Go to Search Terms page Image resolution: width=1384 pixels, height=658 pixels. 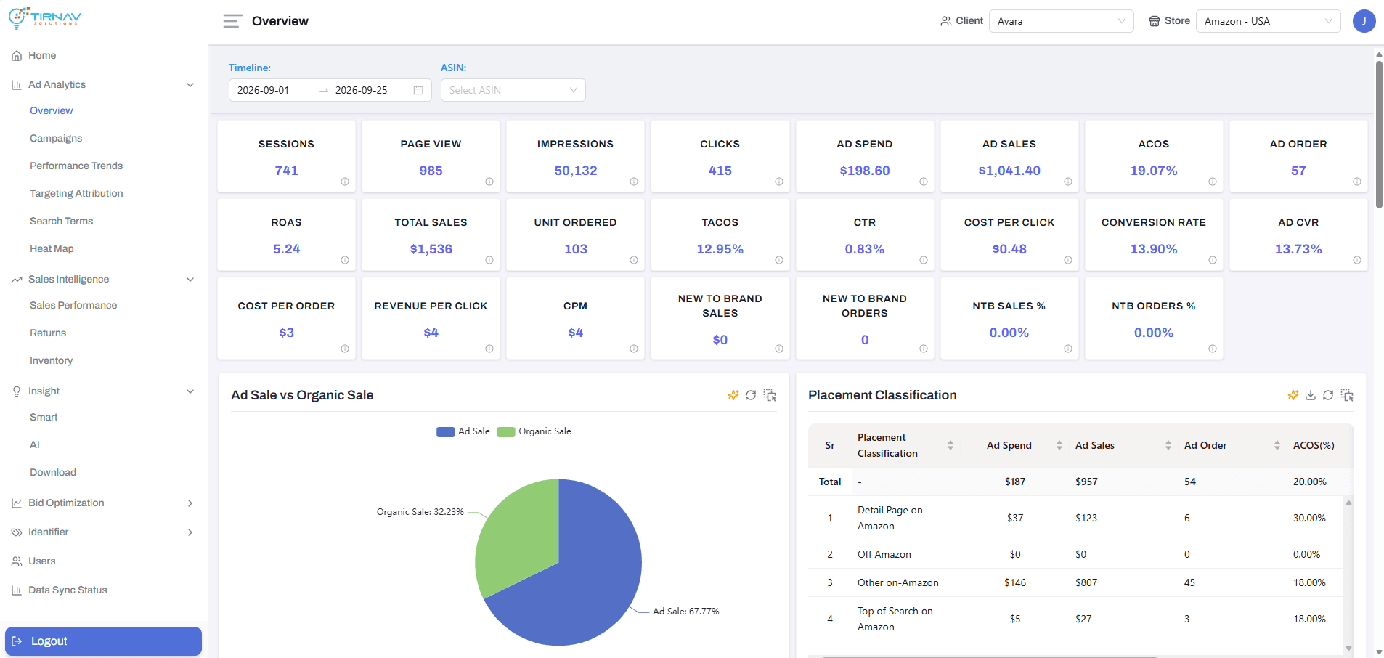pyautogui.click(x=61, y=222)
